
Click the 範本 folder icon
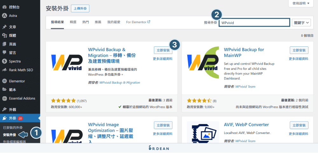pos(4,90)
